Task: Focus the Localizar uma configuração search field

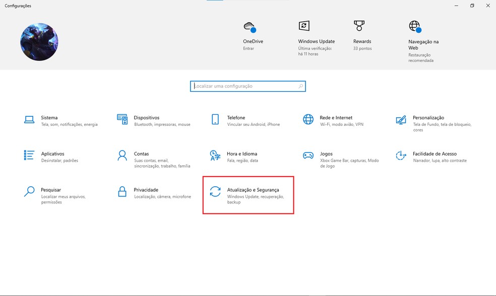Action: tap(247, 86)
